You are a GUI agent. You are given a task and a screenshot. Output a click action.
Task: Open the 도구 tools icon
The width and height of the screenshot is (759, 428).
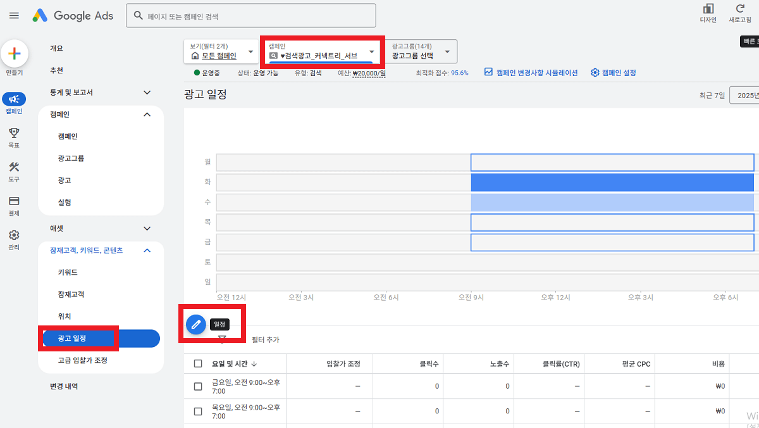[14, 167]
